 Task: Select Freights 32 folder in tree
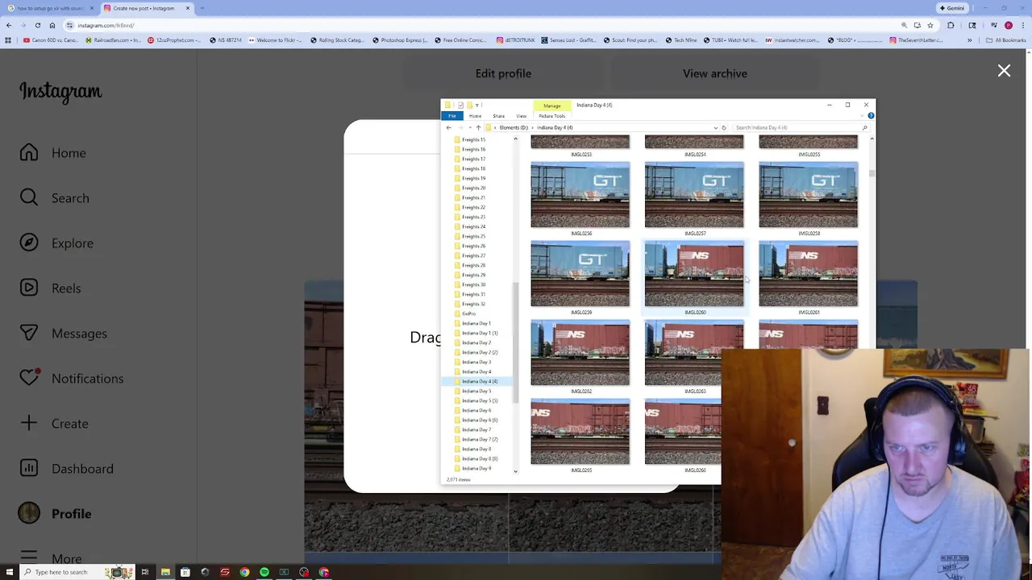point(473,304)
